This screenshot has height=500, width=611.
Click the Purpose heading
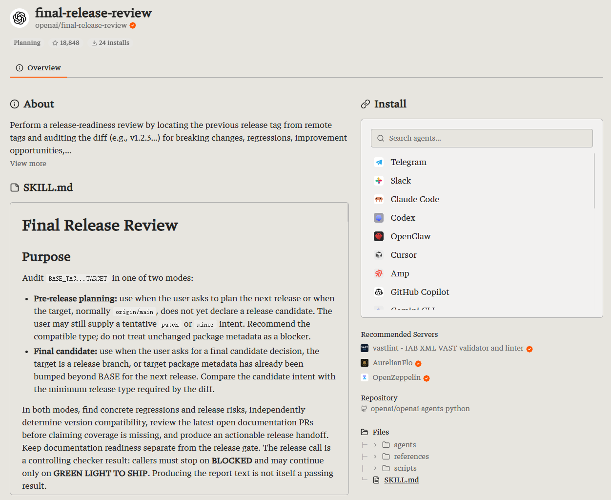click(x=46, y=257)
